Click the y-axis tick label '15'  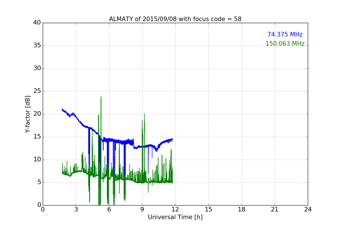click(x=37, y=137)
